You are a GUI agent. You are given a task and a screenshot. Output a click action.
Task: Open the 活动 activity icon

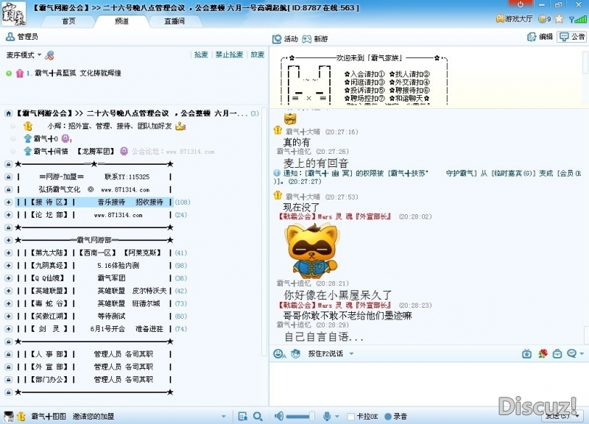click(278, 39)
